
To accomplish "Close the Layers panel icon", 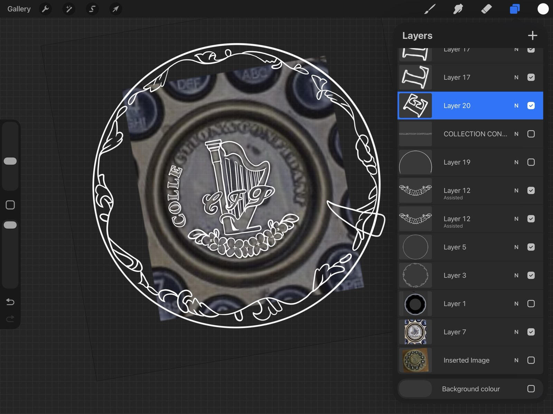I will pos(515,9).
